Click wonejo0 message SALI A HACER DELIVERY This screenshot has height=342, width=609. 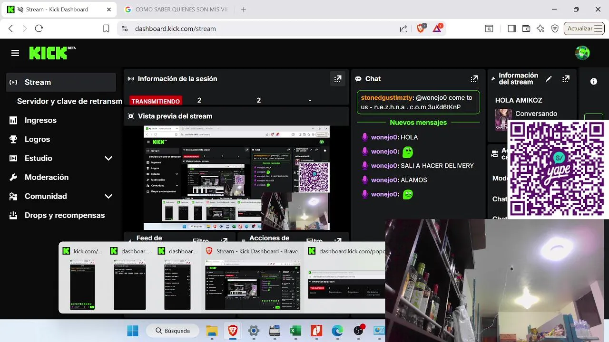(x=418, y=166)
